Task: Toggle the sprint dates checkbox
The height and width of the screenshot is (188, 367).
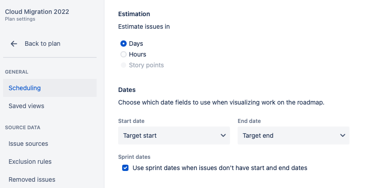Action: click(x=125, y=168)
